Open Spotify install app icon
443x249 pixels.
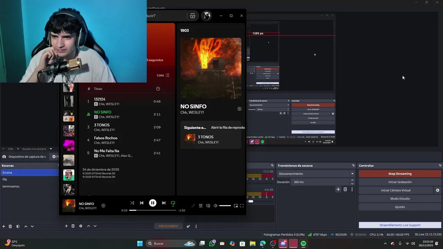193,16
